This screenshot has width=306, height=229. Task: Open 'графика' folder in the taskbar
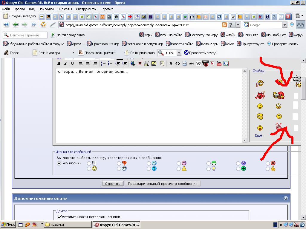click(67, 225)
